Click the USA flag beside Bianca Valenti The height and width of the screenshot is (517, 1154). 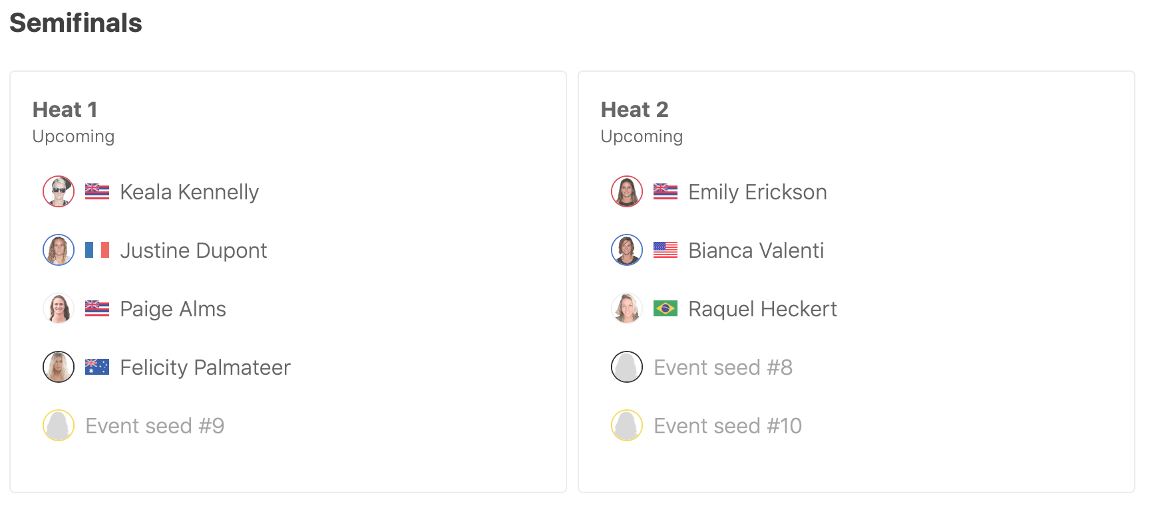tap(666, 251)
